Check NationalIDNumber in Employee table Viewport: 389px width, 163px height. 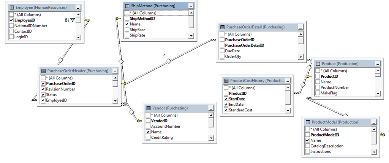coord(11,25)
